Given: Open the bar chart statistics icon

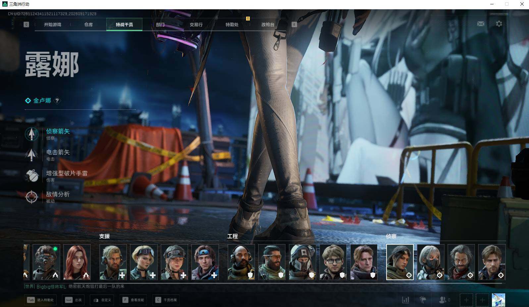Looking at the screenshot, I should (405, 300).
